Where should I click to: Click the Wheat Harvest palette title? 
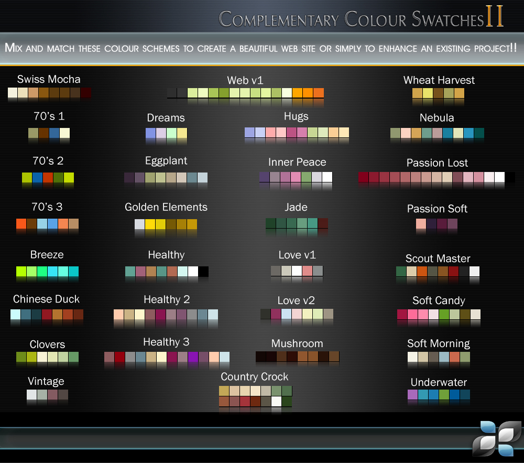(x=439, y=80)
